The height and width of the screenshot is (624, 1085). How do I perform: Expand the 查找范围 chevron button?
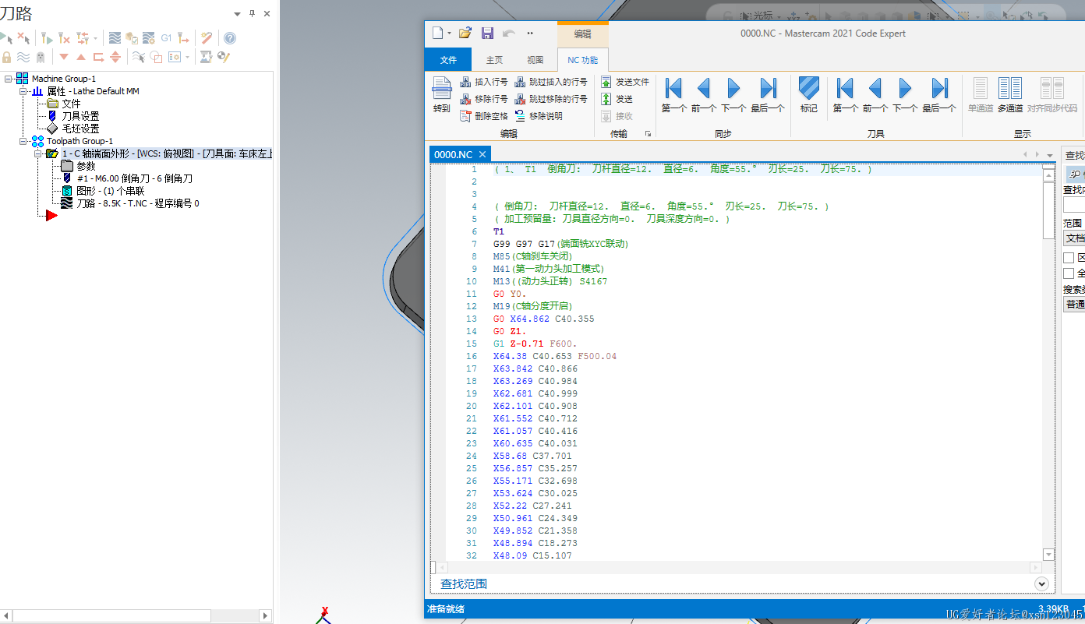1041,583
